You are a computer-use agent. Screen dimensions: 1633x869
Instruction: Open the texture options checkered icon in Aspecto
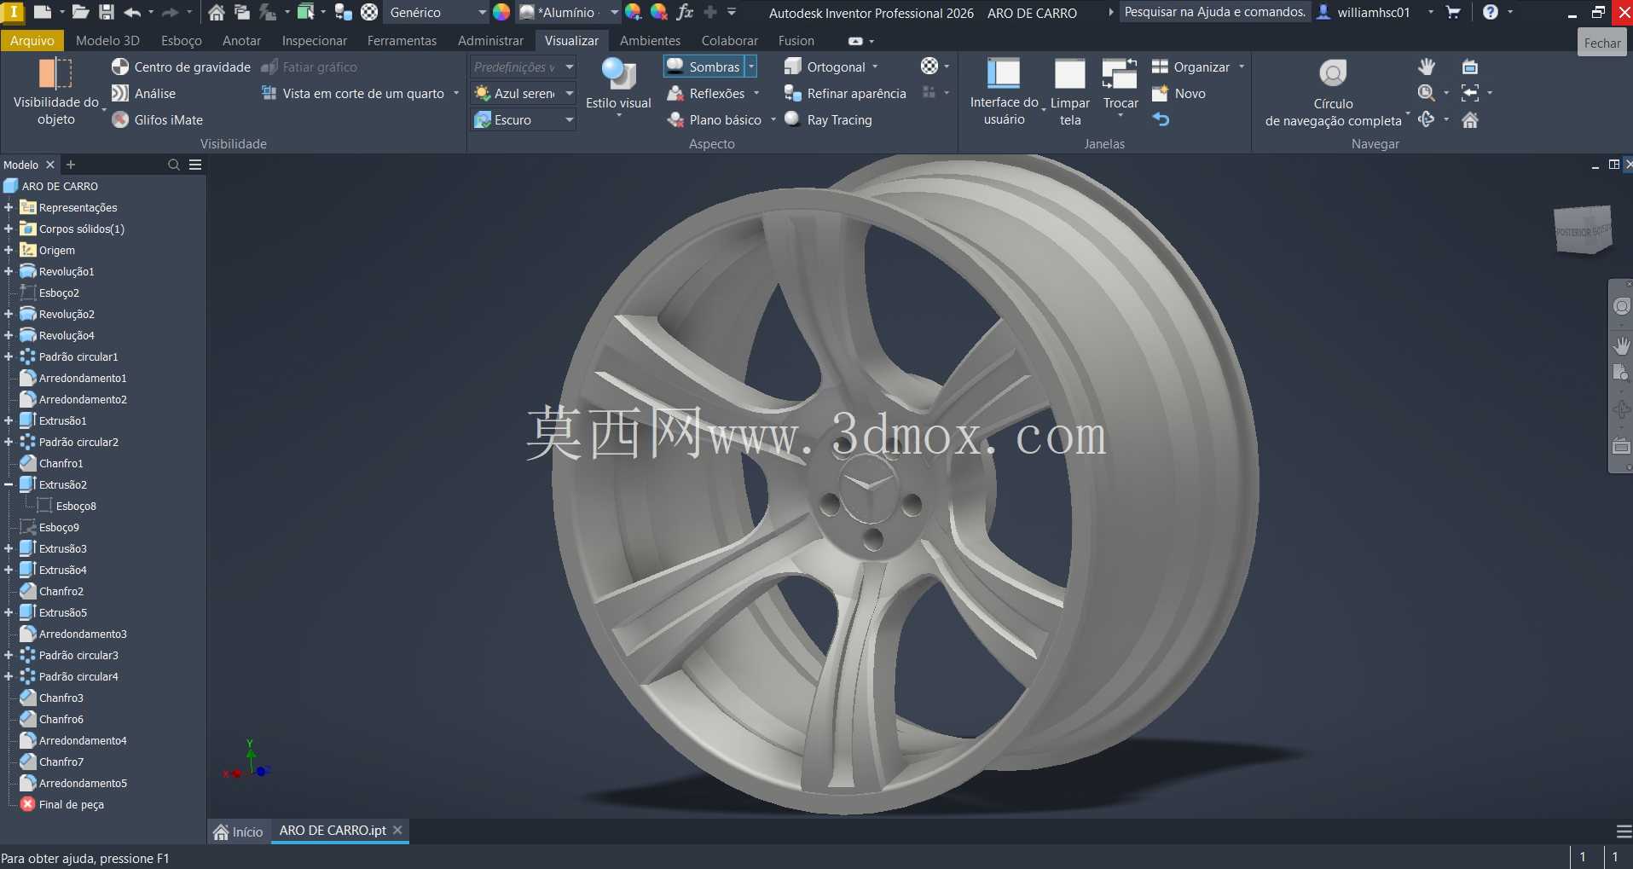coord(929,66)
